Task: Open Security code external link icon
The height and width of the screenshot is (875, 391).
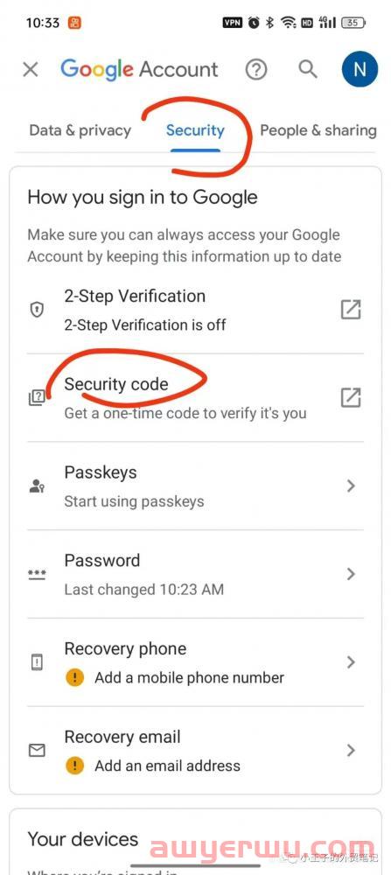Action: 351,398
